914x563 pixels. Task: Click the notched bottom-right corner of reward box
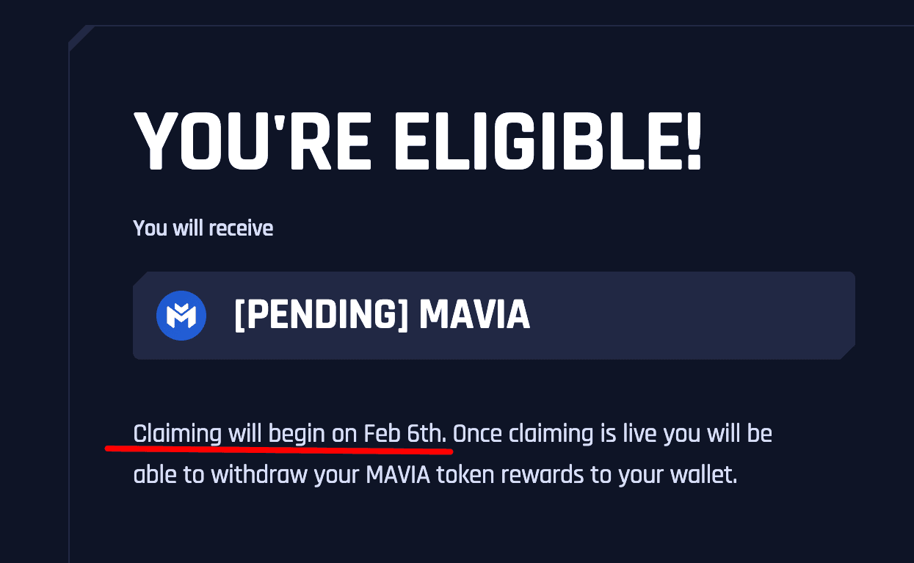coord(848,352)
